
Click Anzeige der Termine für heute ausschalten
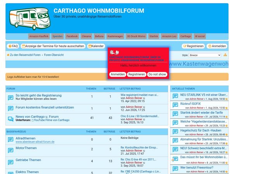[x=53, y=46]
